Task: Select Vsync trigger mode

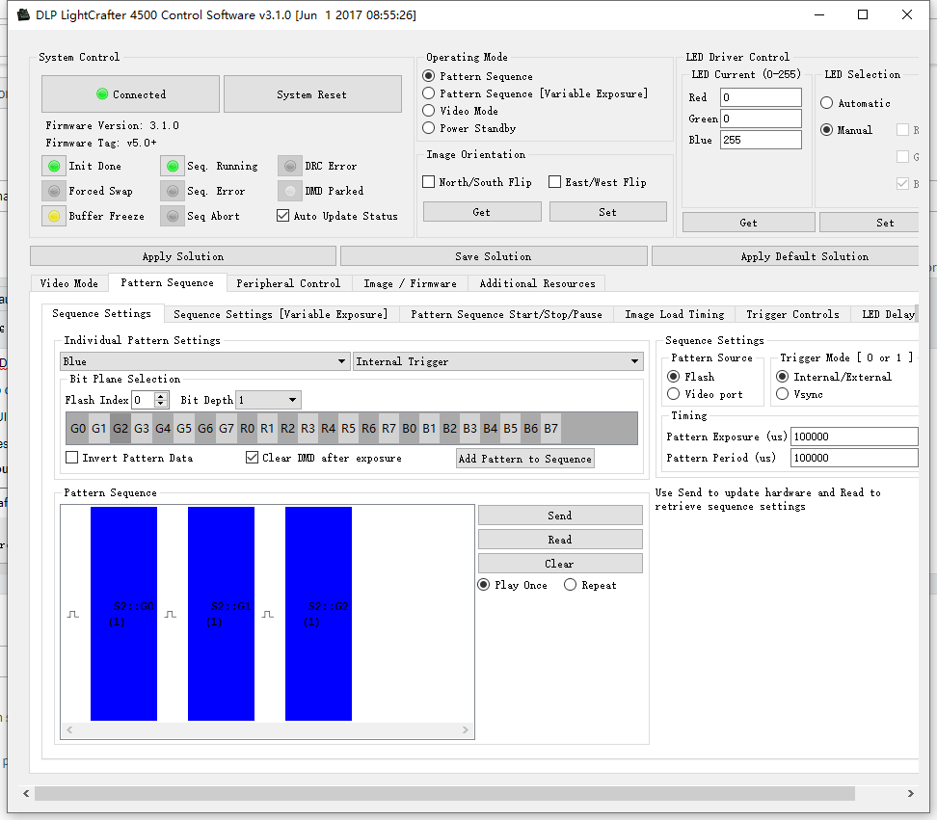Action: point(782,394)
